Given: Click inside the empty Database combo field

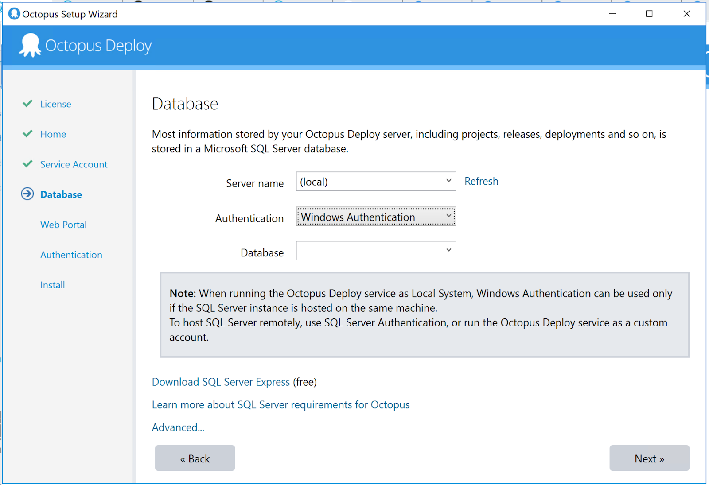Looking at the screenshot, I should pyautogui.click(x=376, y=251).
